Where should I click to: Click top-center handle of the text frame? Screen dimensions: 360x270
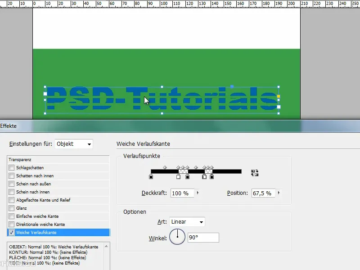tap(162, 87)
